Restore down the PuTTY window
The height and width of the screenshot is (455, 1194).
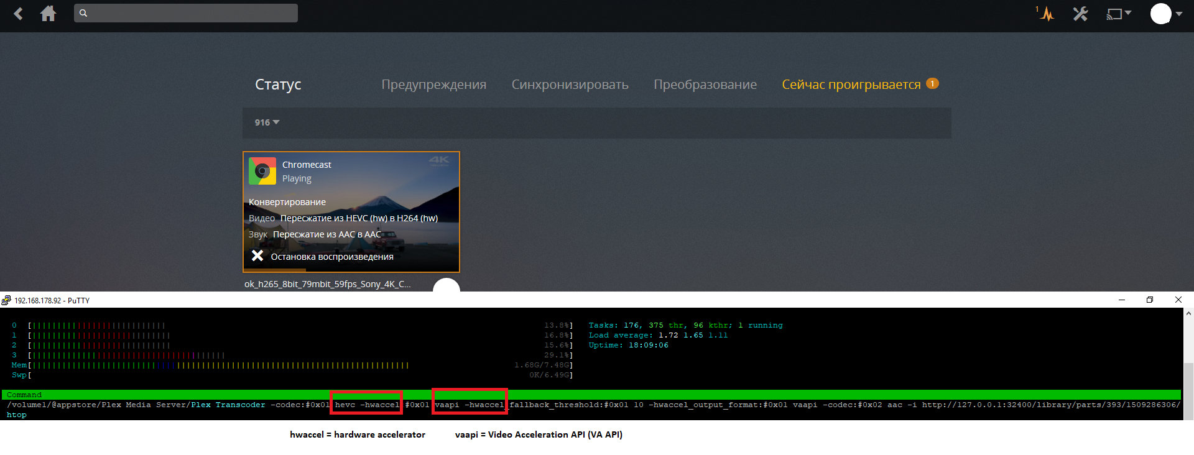tap(1150, 300)
